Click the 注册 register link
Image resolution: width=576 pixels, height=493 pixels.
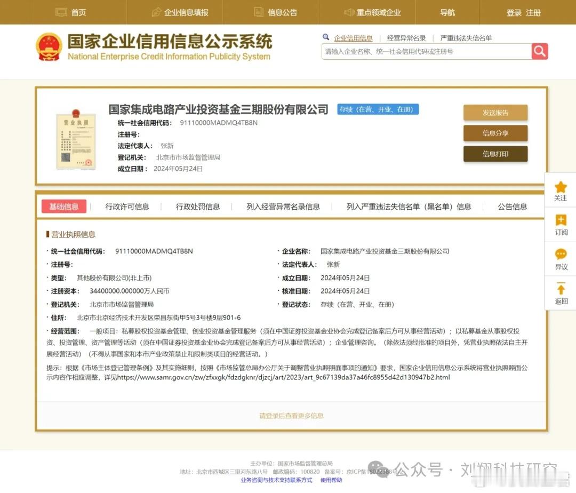coord(533,13)
